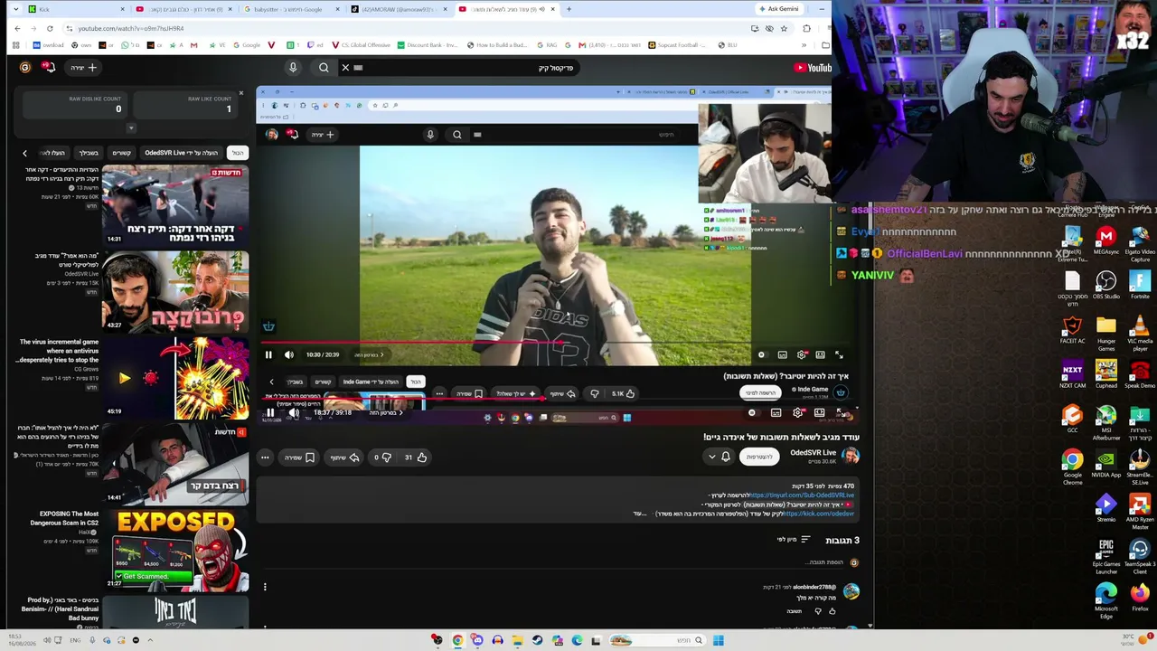1157x651 pixels.
Task: Share the OdedSVR Live video
Action: pyautogui.click(x=344, y=458)
